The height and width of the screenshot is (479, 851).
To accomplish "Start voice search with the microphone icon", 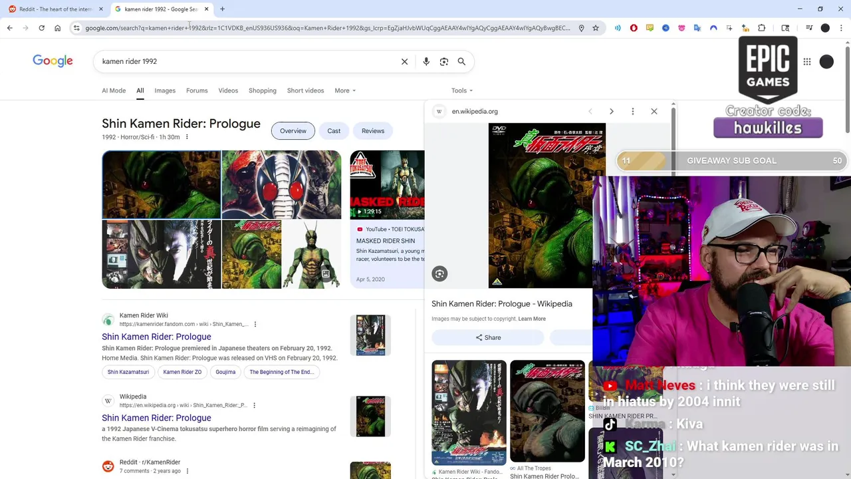I will pyautogui.click(x=426, y=61).
